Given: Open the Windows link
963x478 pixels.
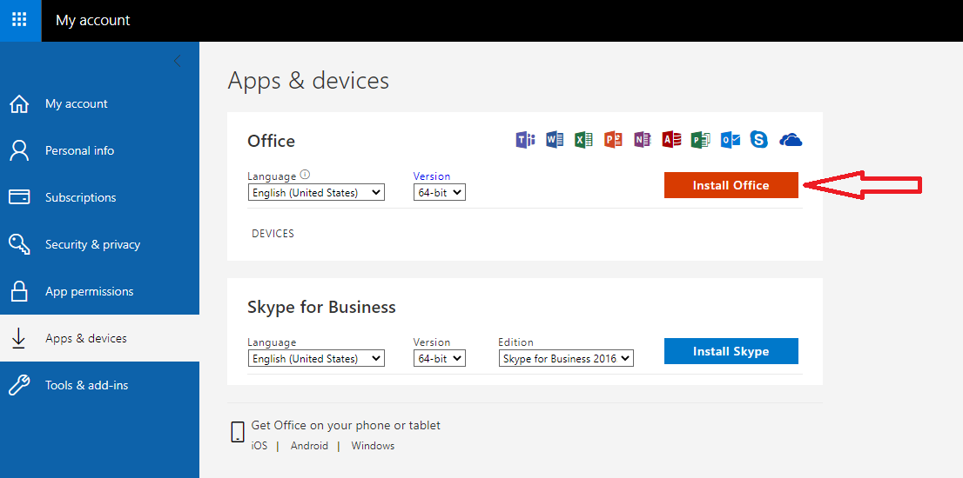Looking at the screenshot, I should 373,446.
